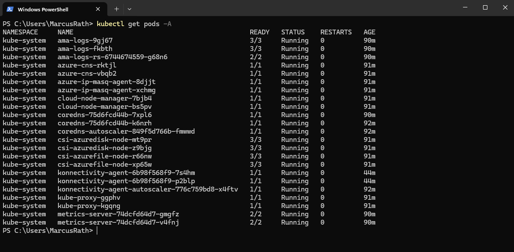This screenshot has height=252, width=514.
Task: Click the RESTARTS column header
Action: tap(336, 32)
